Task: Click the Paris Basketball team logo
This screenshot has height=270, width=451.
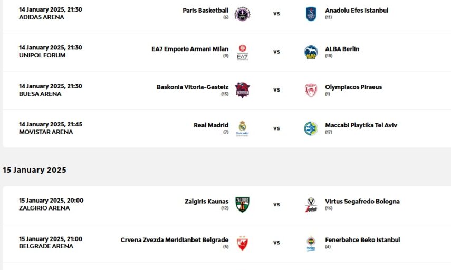Action: [x=242, y=14]
